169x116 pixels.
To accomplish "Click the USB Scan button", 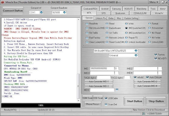I will point(98,98).
